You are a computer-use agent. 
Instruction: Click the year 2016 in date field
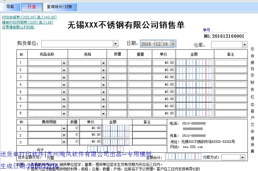pos(146,44)
